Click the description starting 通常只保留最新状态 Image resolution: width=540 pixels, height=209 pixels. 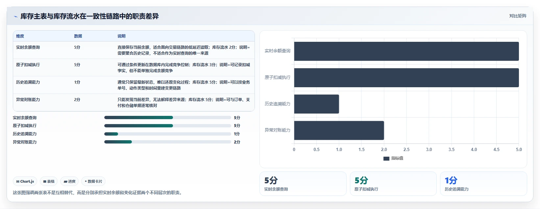(x=184, y=85)
